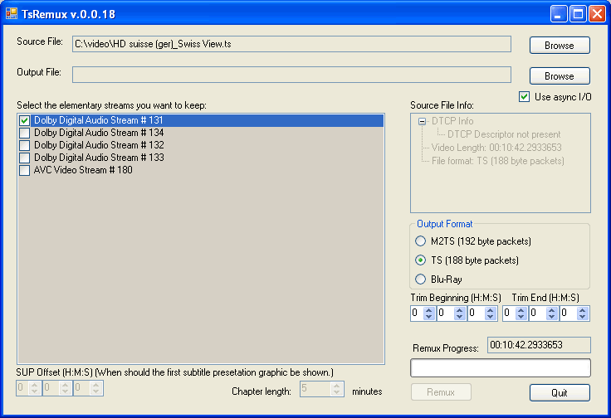Browse for the output file location

click(560, 75)
